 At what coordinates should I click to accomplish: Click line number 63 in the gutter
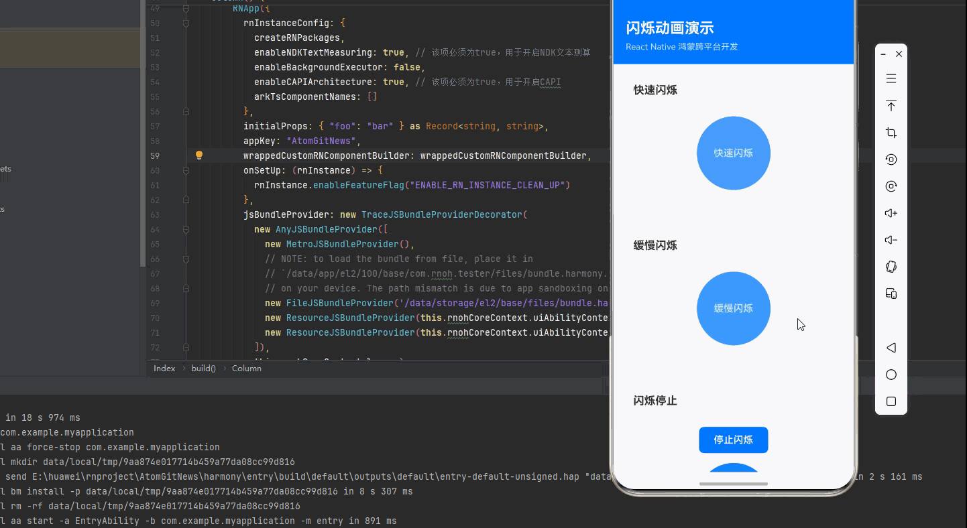pos(154,214)
